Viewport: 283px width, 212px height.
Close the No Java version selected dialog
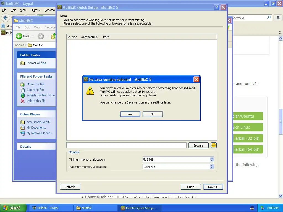[x=196, y=79]
